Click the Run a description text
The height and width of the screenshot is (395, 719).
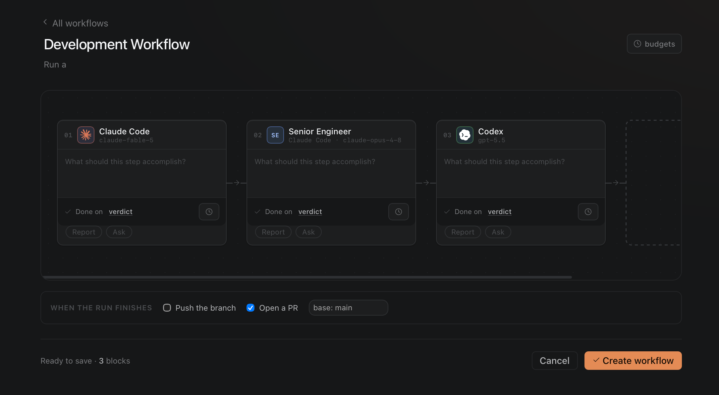(x=55, y=65)
